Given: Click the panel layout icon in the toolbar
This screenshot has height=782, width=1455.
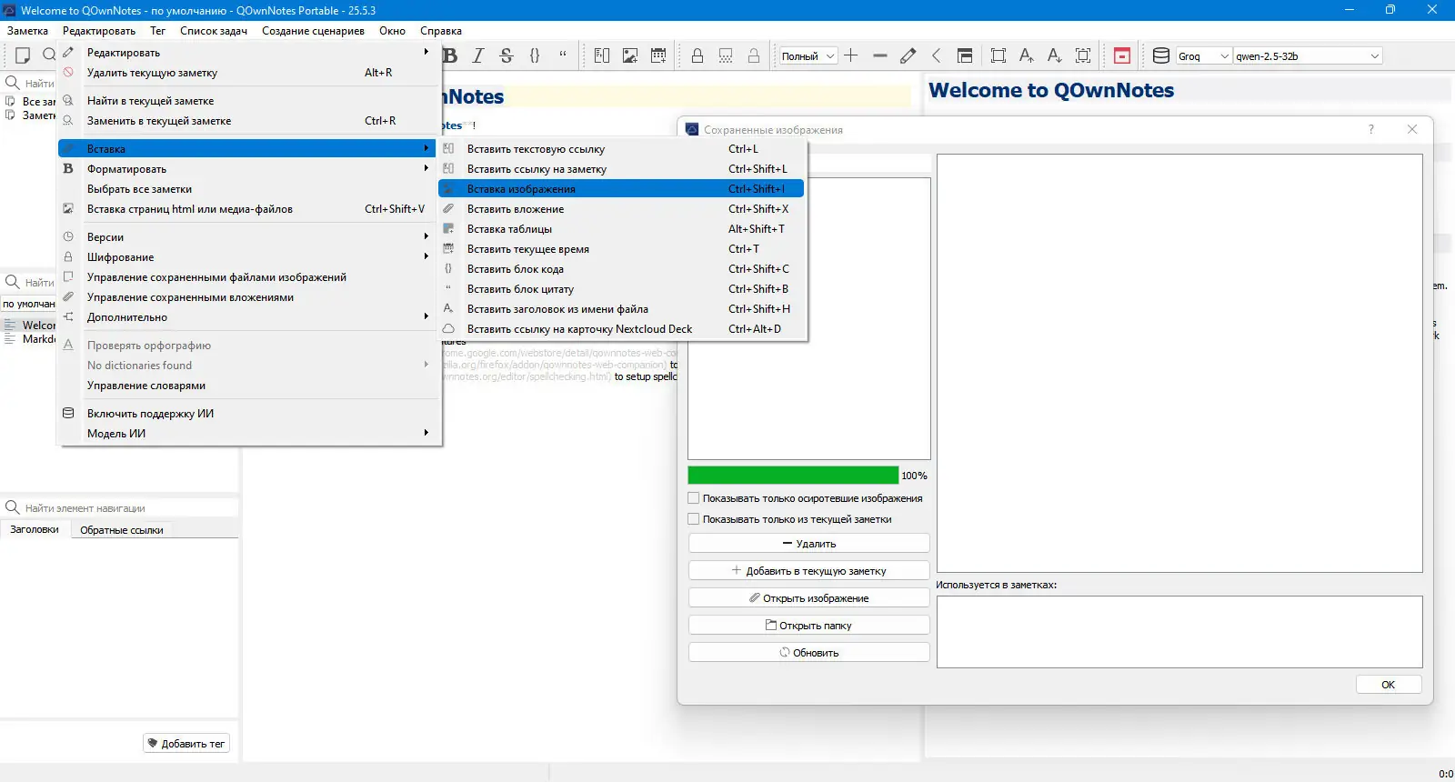Looking at the screenshot, I should pyautogui.click(x=965, y=55).
